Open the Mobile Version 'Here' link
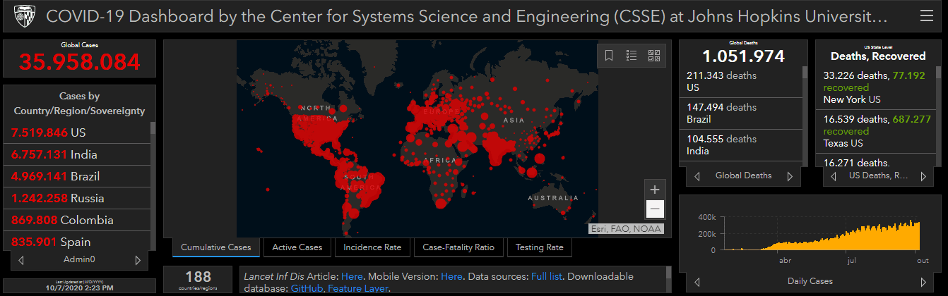Viewport: 948px width, 296px height. [x=452, y=276]
